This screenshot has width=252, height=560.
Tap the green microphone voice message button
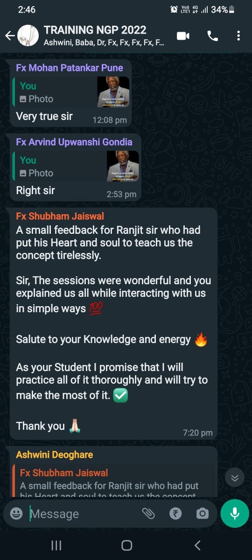pyautogui.click(x=235, y=513)
